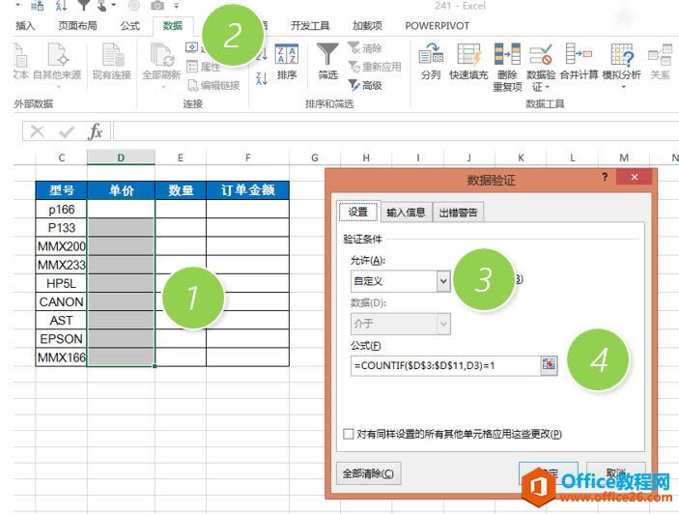
Task: Open the Add-ins ribbon tab
Action: [367, 26]
